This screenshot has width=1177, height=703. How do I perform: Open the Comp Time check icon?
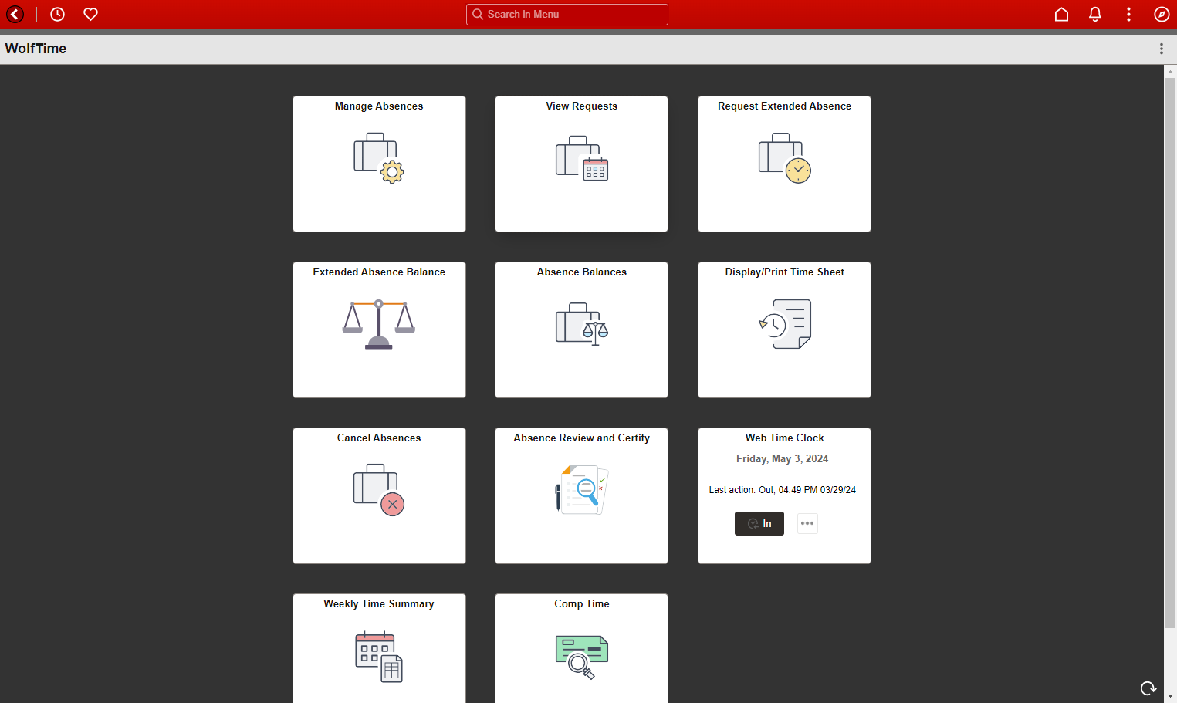582,657
